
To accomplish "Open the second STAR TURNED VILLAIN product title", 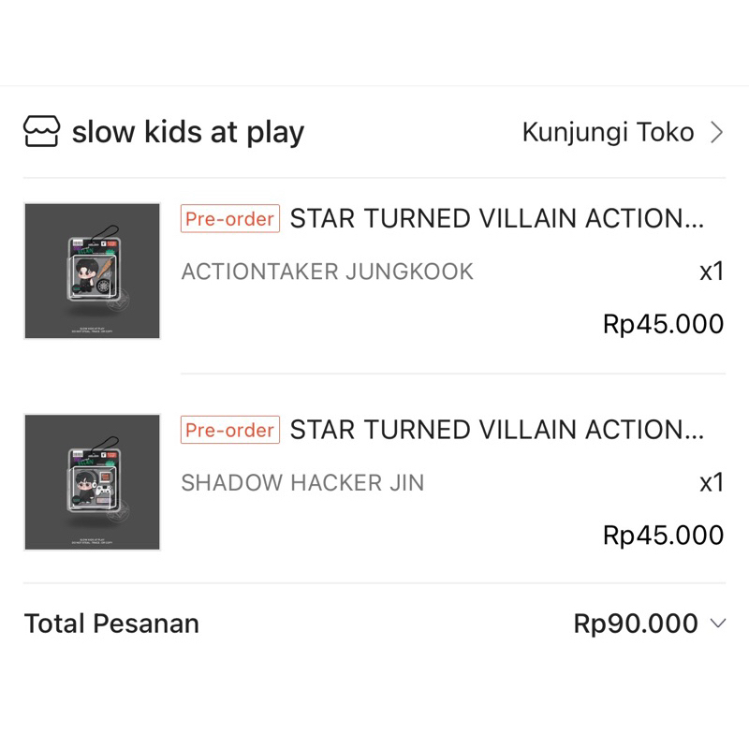I will [487, 431].
